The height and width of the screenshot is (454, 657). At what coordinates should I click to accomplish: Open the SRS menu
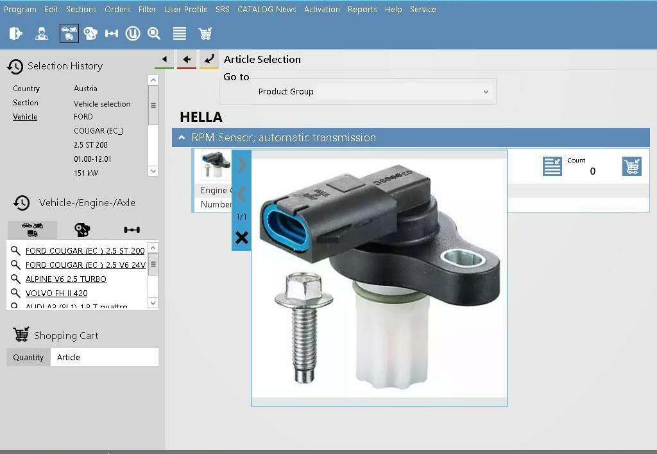click(x=223, y=9)
